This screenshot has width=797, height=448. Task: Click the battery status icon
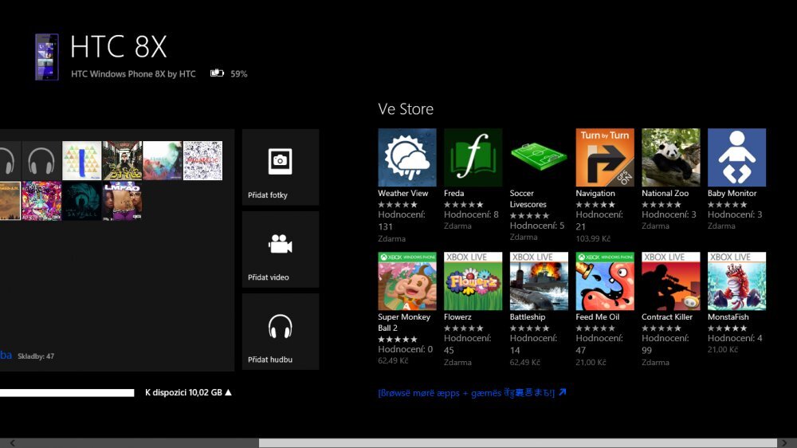point(217,73)
